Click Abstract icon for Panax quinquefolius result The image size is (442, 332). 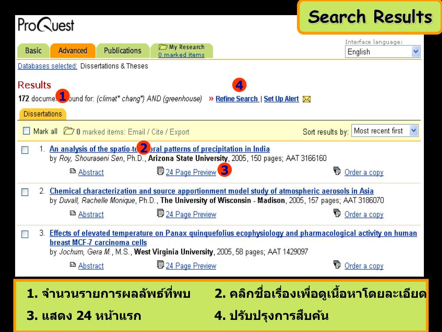pos(73,265)
